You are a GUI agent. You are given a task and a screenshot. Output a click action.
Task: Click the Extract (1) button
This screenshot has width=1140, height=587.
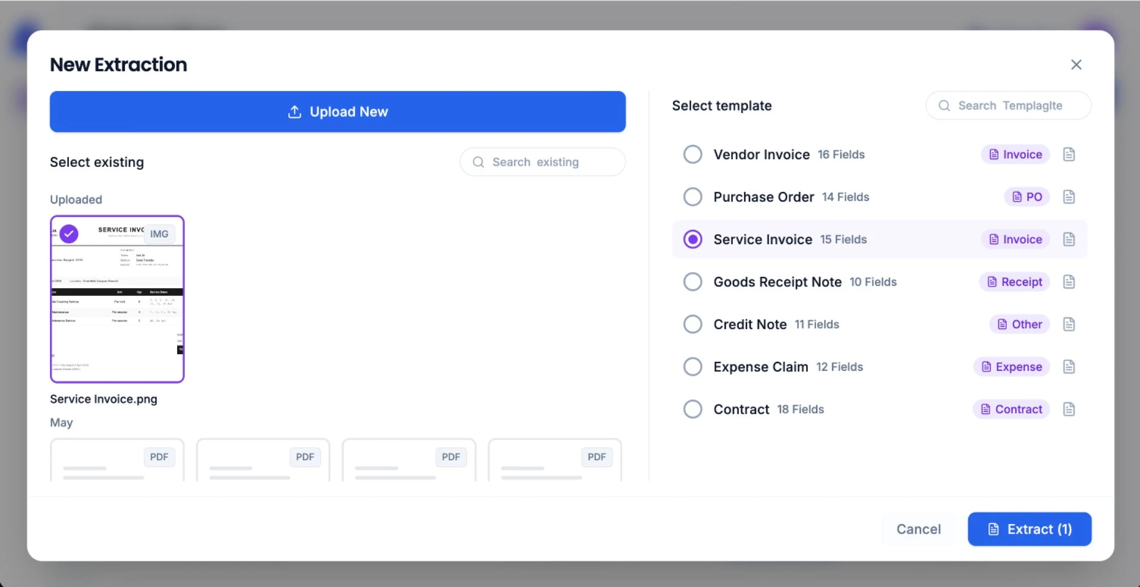[x=1029, y=529]
